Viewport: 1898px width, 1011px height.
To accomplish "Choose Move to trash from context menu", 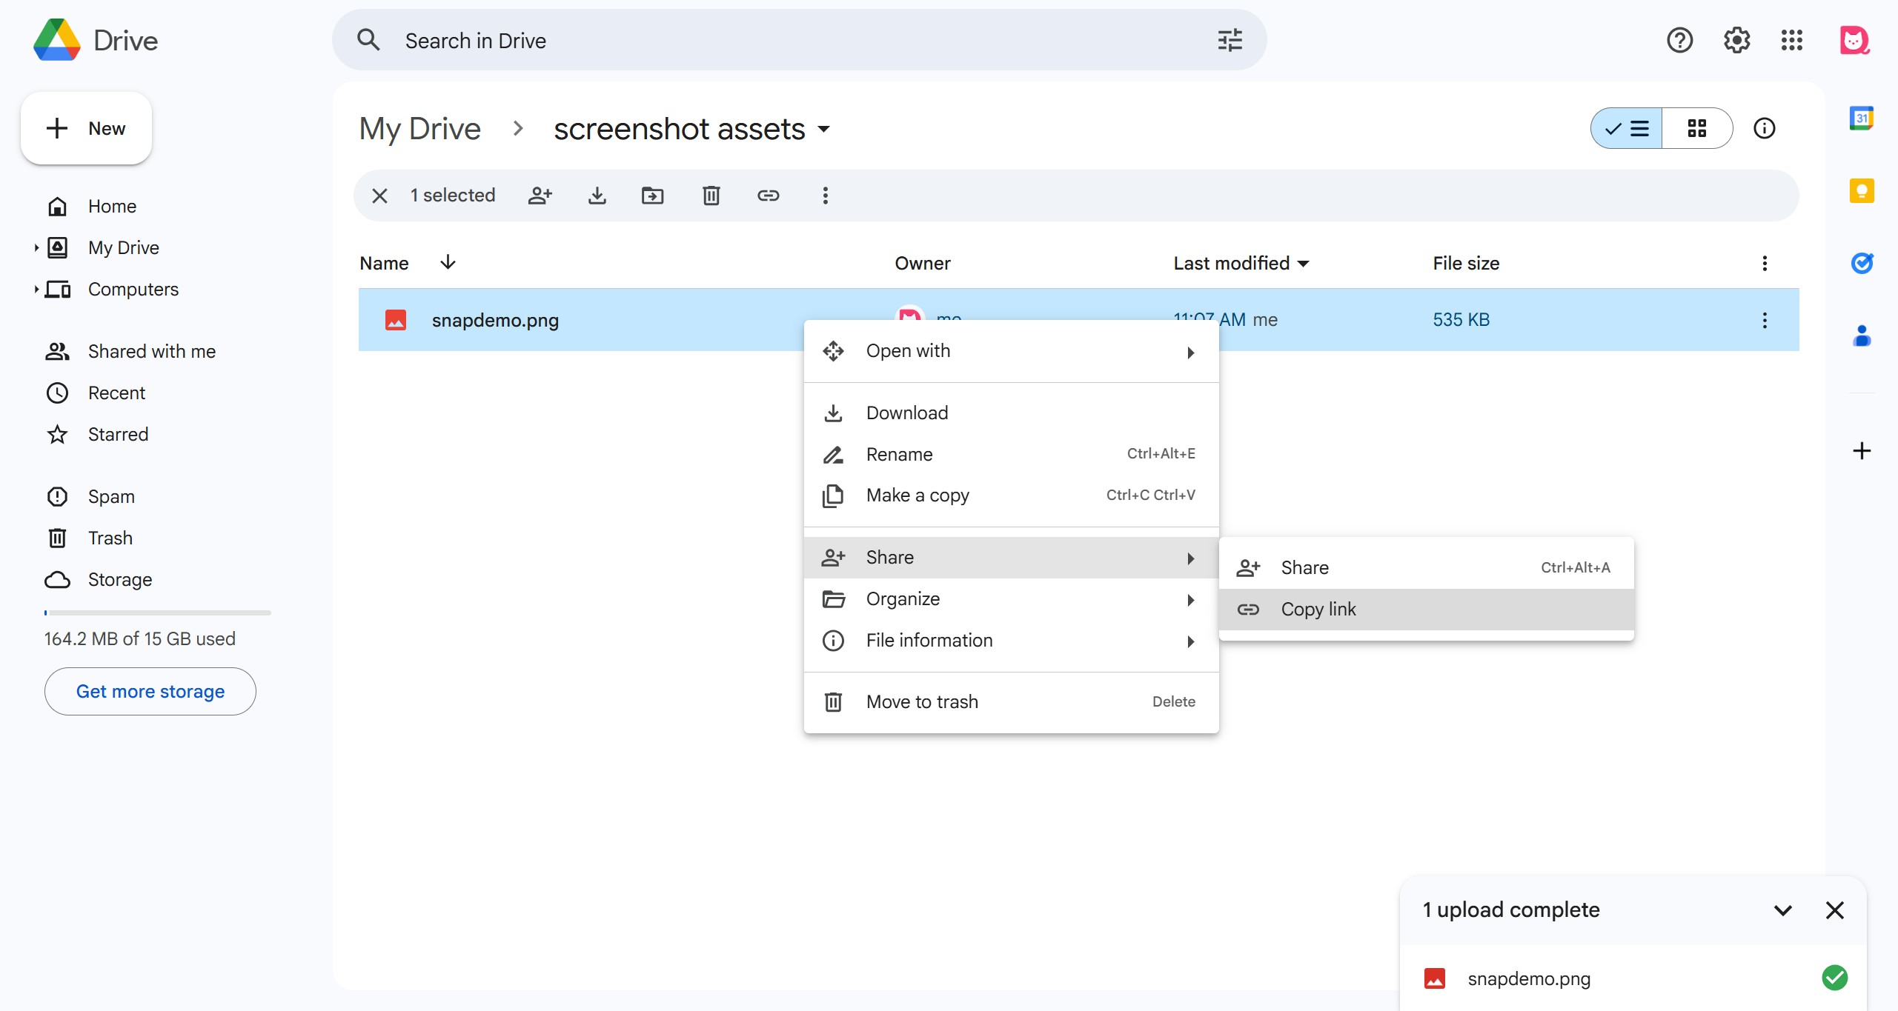I will pos(1012,702).
